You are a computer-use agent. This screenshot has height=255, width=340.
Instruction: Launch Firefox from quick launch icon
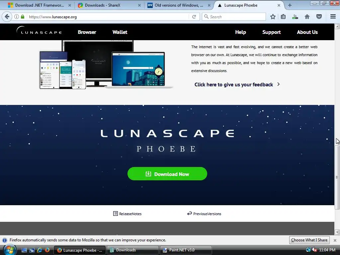[47, 250]
